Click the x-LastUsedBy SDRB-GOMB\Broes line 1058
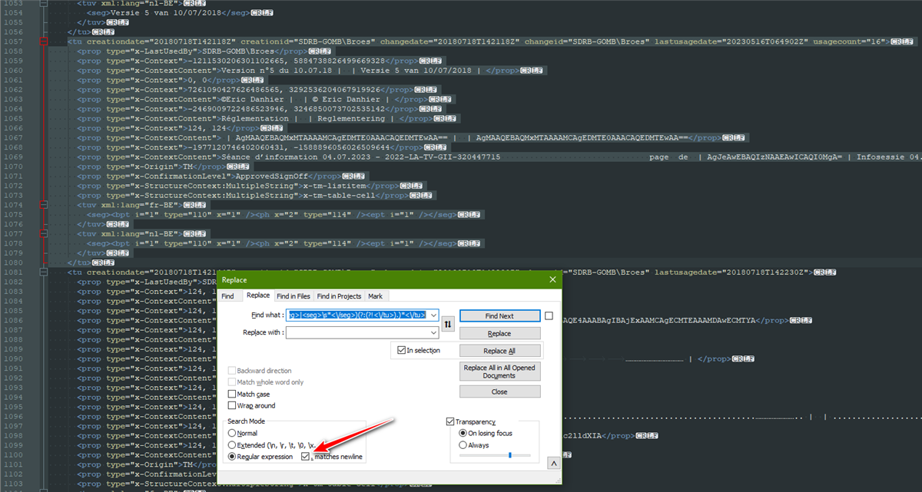The width and height of the screenshot is (922, 492). 205,50
